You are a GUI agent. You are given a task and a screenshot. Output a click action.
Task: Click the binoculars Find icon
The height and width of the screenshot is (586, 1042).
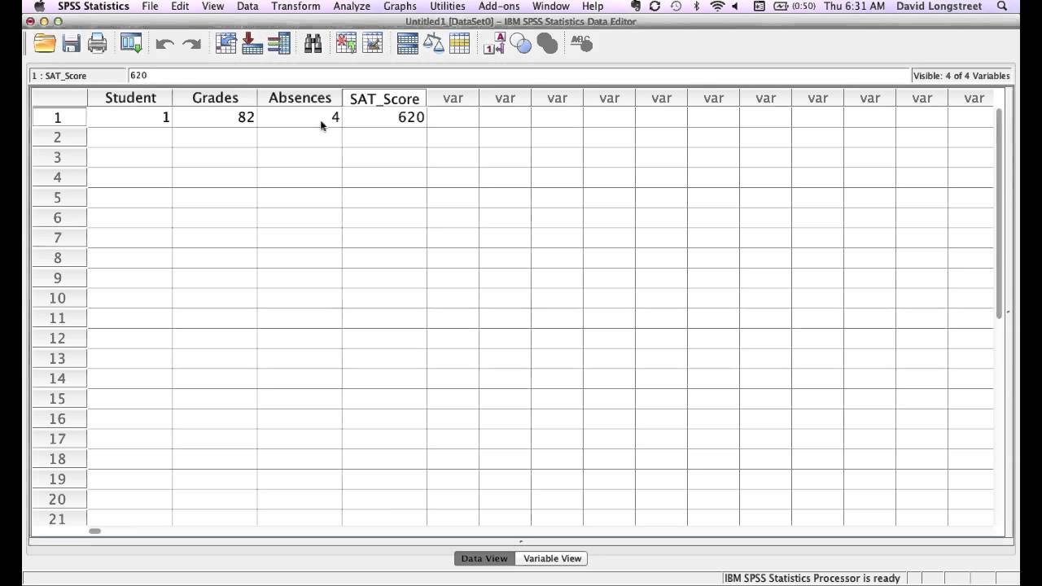(x=313, y=44)
